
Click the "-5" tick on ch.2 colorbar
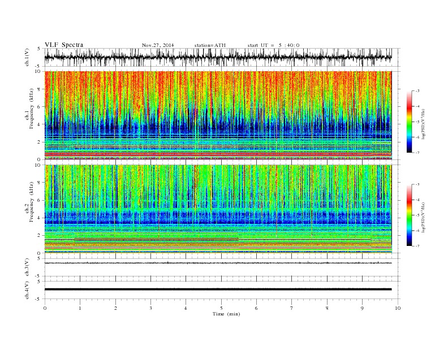417,215
